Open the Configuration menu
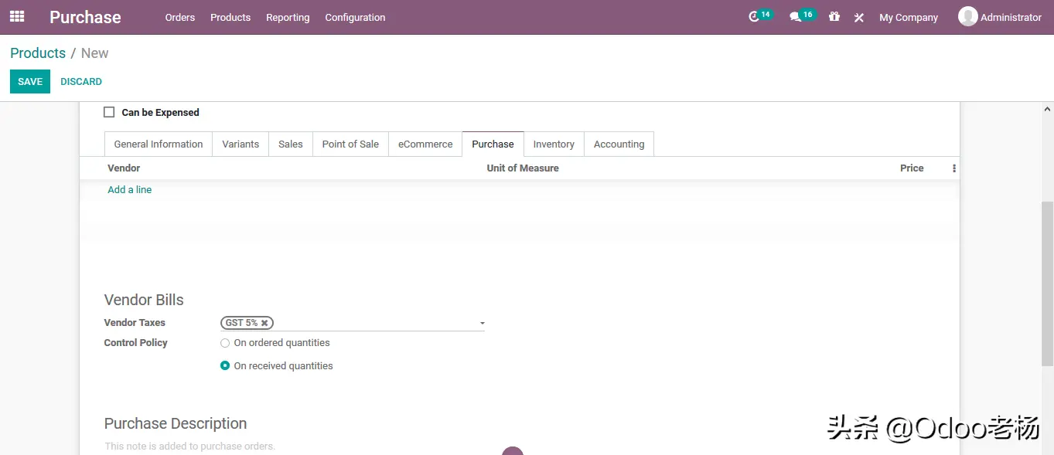This screenshot has height=455, width=1054. click(x=355, y=17)
